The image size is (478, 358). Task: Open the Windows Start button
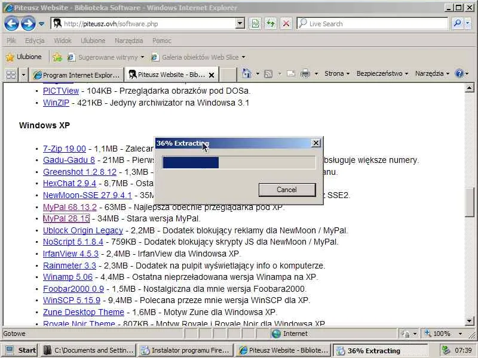tap(21, 350)
